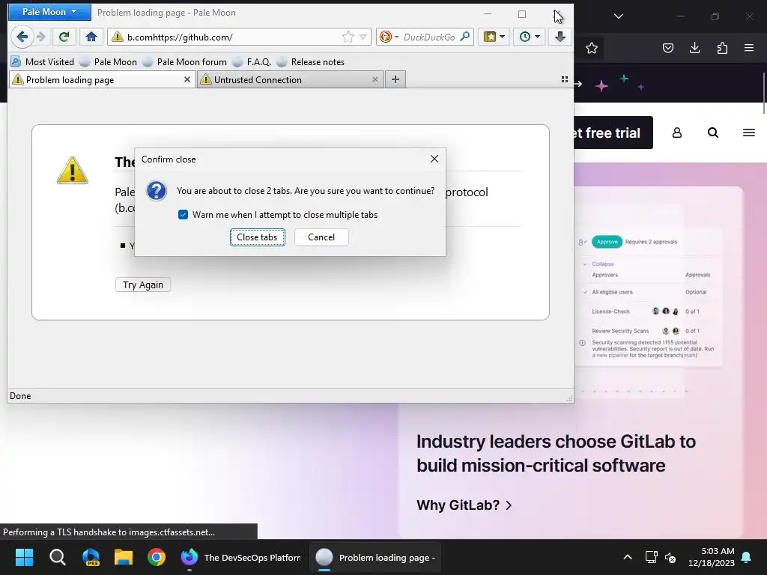The image size is (767, 575).
Task: Open network status tray icon
Action: click(651, 557)
